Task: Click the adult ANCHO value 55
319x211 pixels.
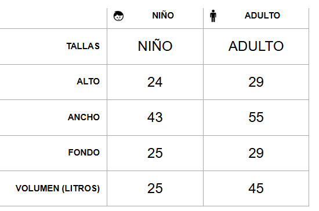Action: tap(256, 117)
